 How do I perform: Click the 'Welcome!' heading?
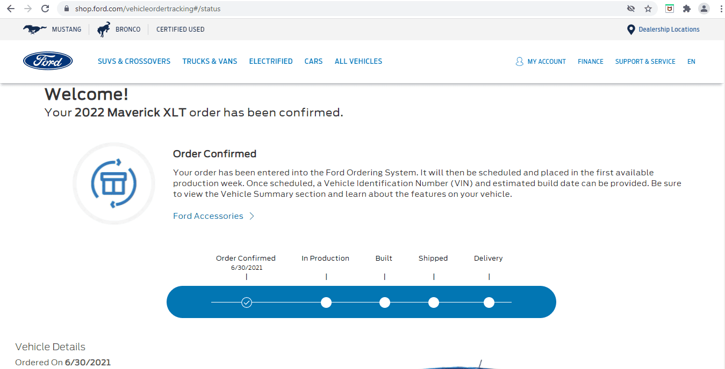(87, 94)
